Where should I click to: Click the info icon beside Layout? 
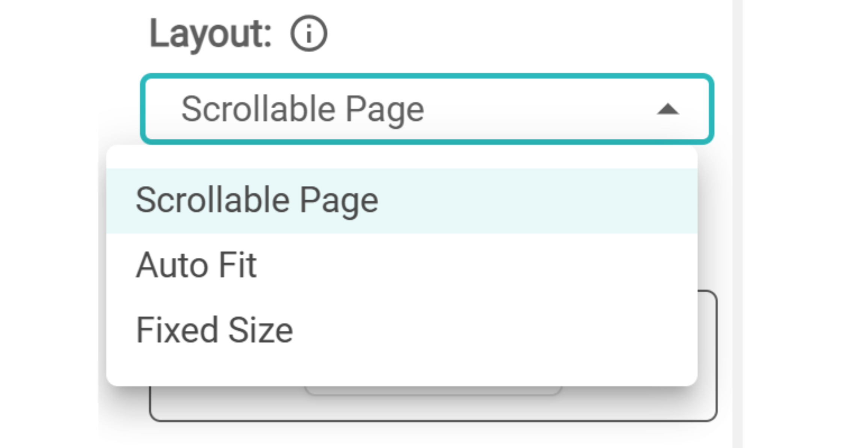coord(308,33)
